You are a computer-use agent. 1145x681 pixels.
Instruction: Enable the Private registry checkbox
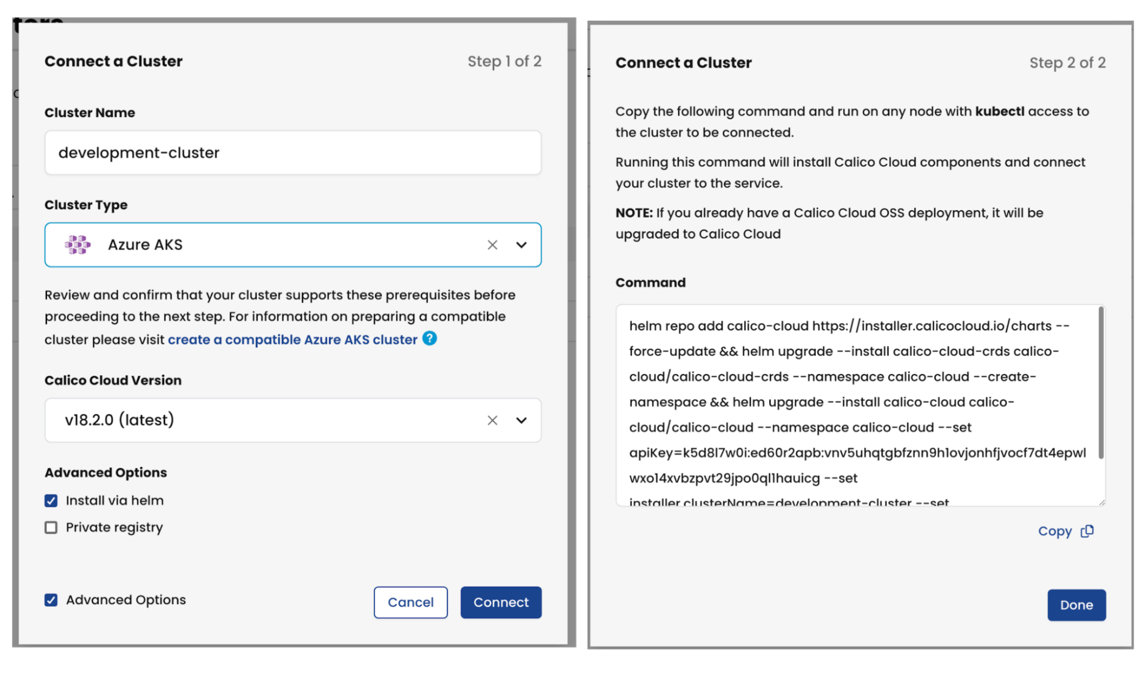point(51,528)
